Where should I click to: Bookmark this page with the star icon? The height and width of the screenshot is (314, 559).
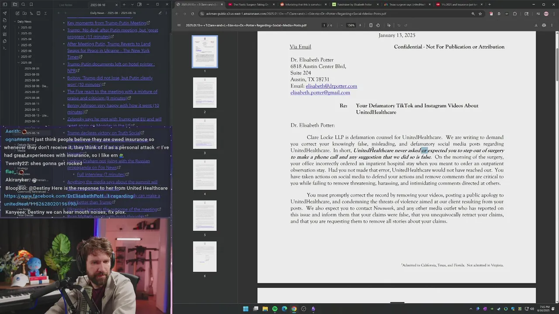click(480, 14)
